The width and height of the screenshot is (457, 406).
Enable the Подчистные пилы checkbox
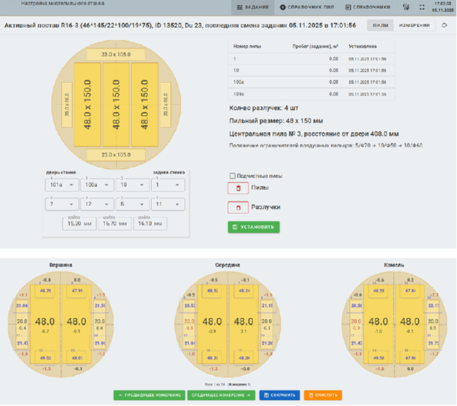(x=233, y=176)
